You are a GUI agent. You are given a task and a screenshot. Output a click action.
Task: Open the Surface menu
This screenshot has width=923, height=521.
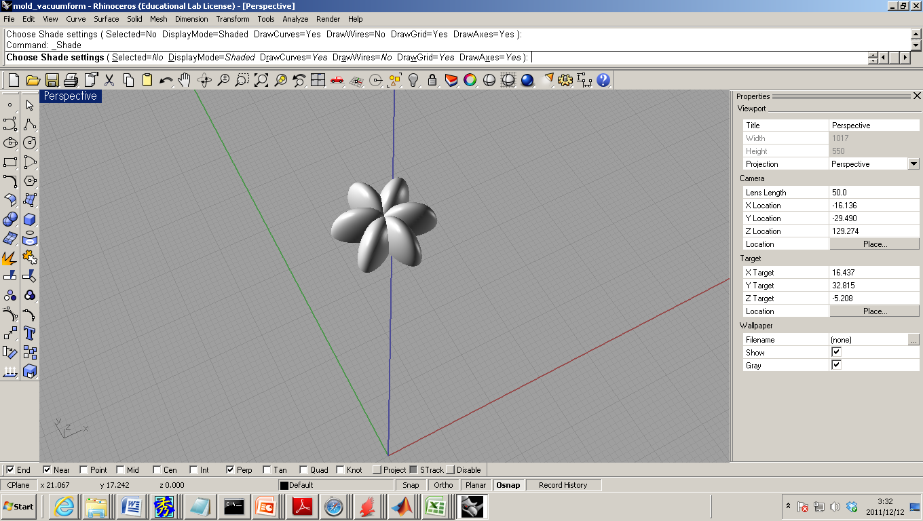pyautogui.click(x=106, y=19)
